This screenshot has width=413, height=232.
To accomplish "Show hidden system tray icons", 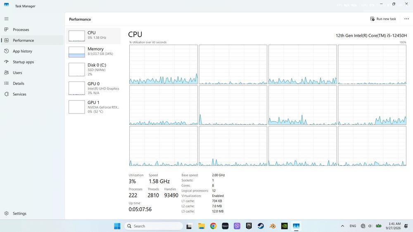I will pyautogui.click(x=342, y=226).
